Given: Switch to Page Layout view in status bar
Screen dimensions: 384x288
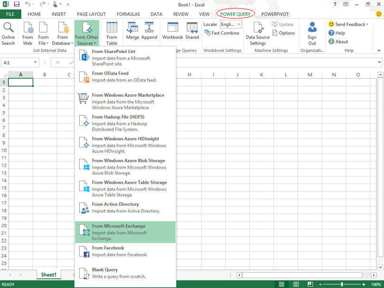Looking at the screenshot, I should pos(296,284).
